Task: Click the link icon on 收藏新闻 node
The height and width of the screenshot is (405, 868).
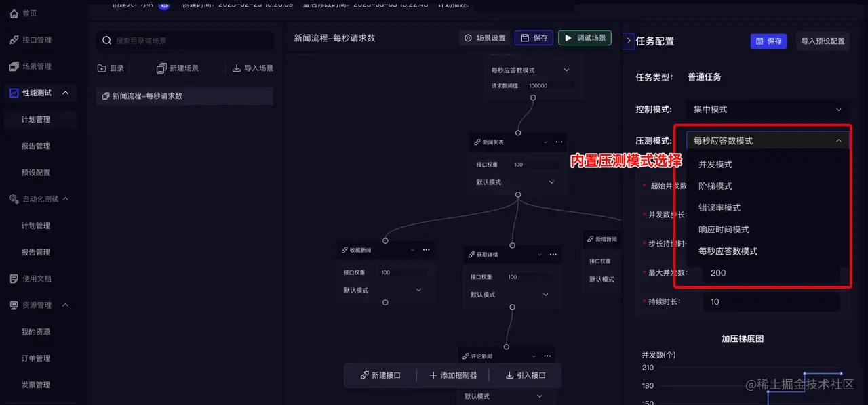Action: pos(344,250)
